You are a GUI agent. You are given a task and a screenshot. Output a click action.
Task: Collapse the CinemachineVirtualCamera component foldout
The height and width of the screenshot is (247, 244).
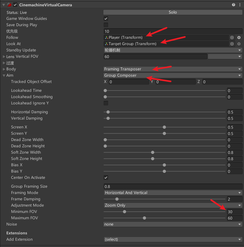(3, 5)
